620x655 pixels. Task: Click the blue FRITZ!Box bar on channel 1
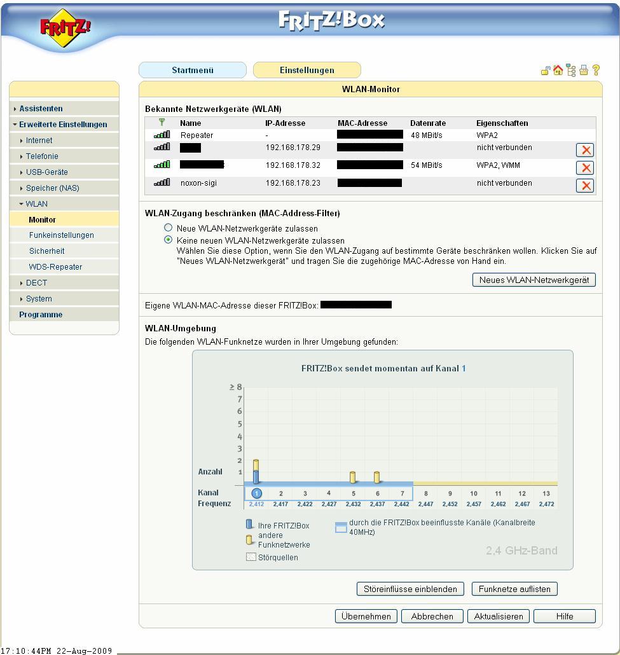click(256, 477)
